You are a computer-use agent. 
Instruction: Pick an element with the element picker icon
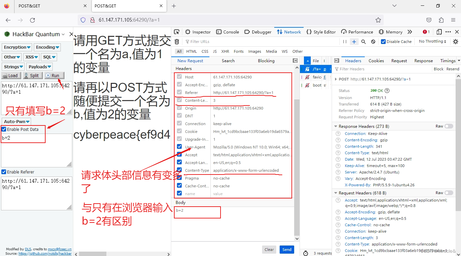177,32
